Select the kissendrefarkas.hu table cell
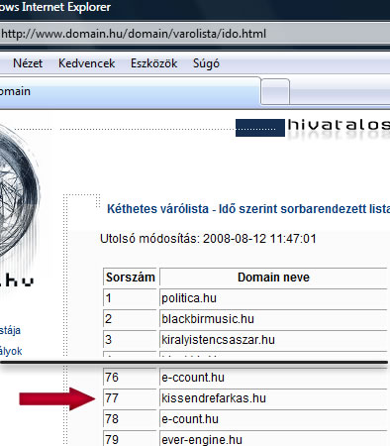390x446 pixels. 273,398
